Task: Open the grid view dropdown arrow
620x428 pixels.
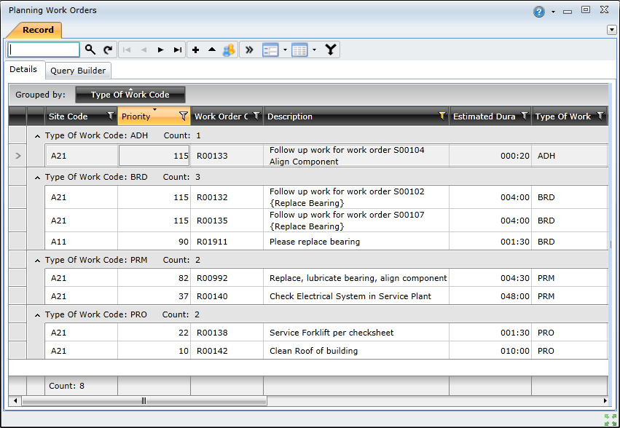Action: pyautogui.click(x=314, y=49)
